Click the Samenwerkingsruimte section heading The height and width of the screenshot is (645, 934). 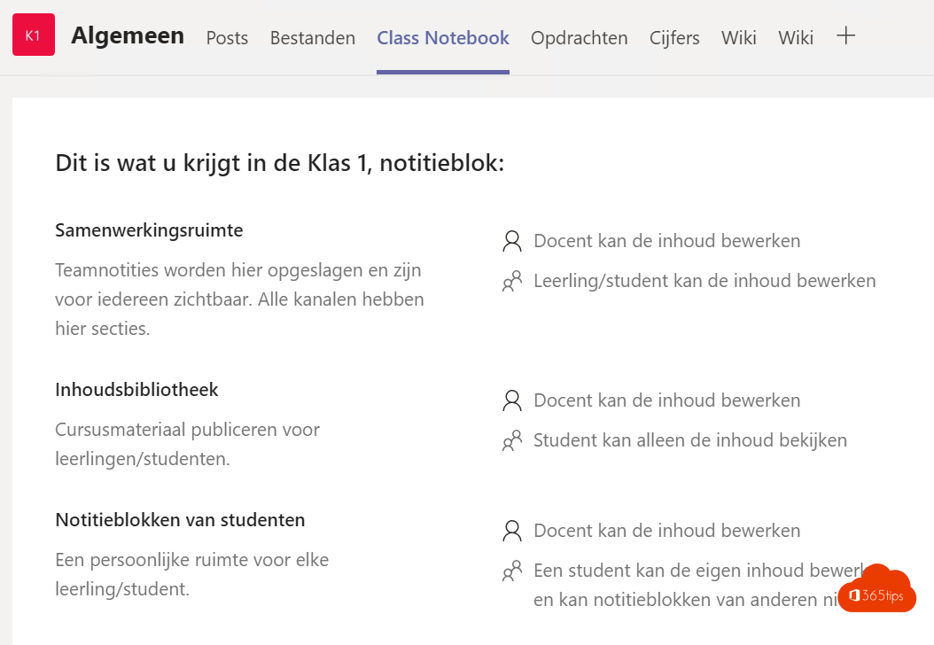click(x=148, y=229)
